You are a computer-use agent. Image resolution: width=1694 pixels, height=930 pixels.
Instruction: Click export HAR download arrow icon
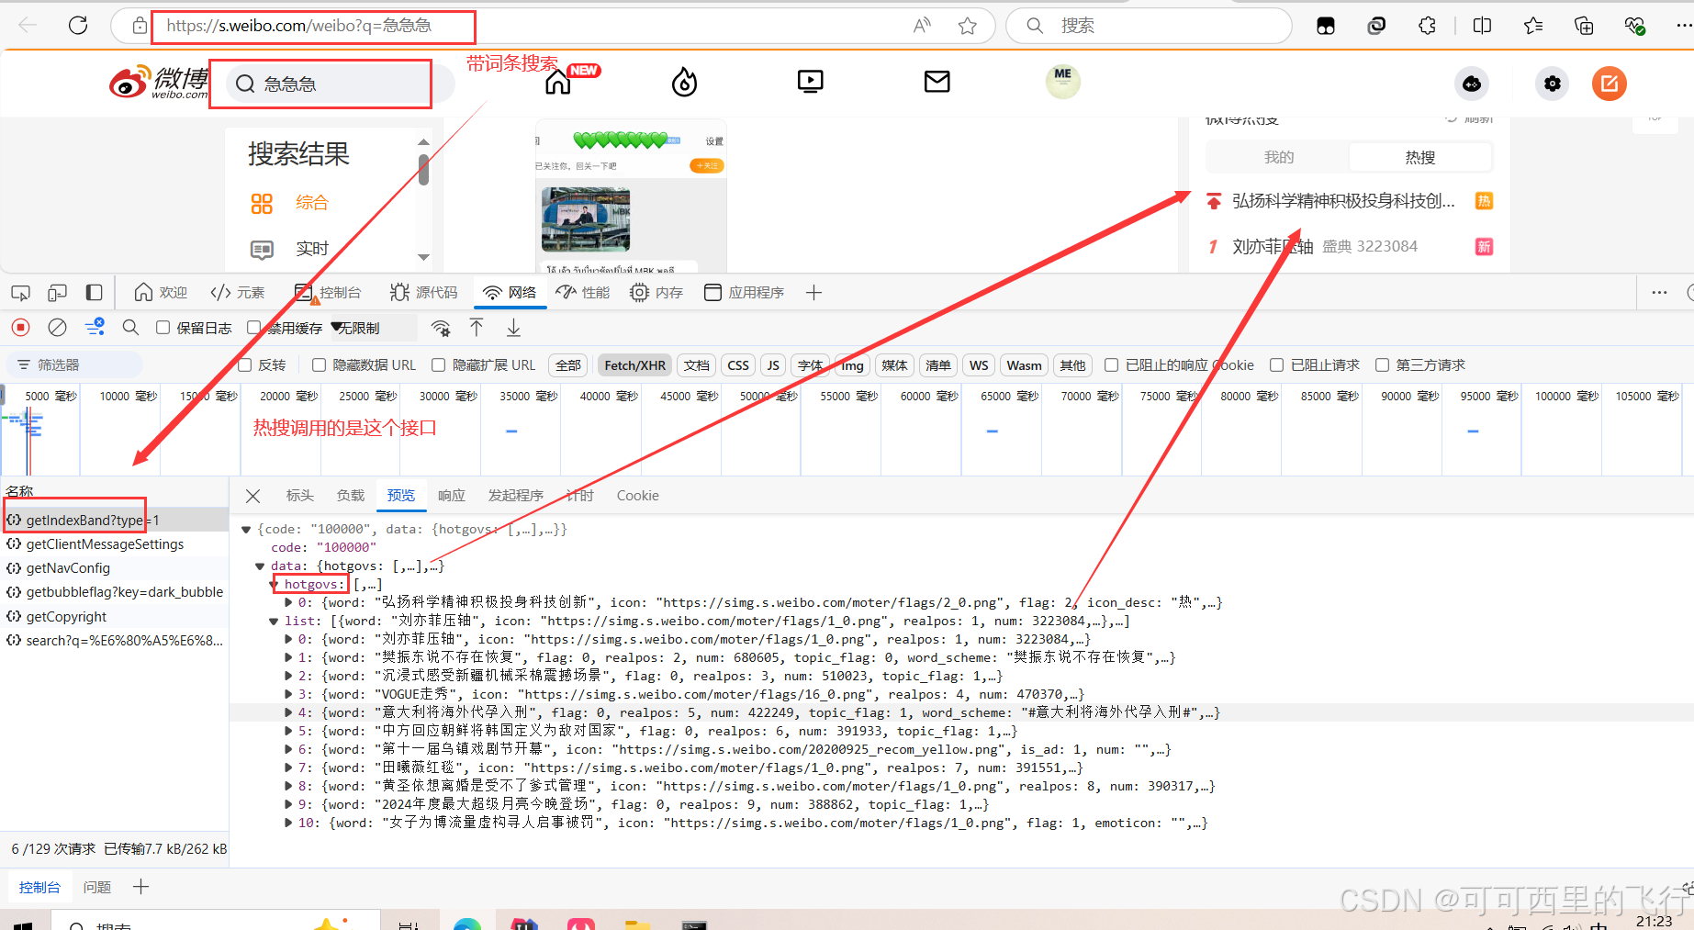tap(513, 328)
